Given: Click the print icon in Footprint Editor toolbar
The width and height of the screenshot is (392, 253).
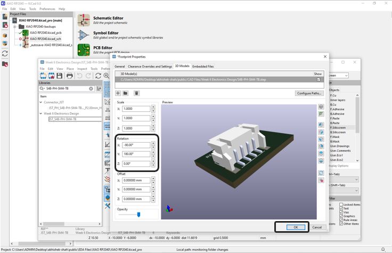Looking at the screenshot, I should 69,76.
